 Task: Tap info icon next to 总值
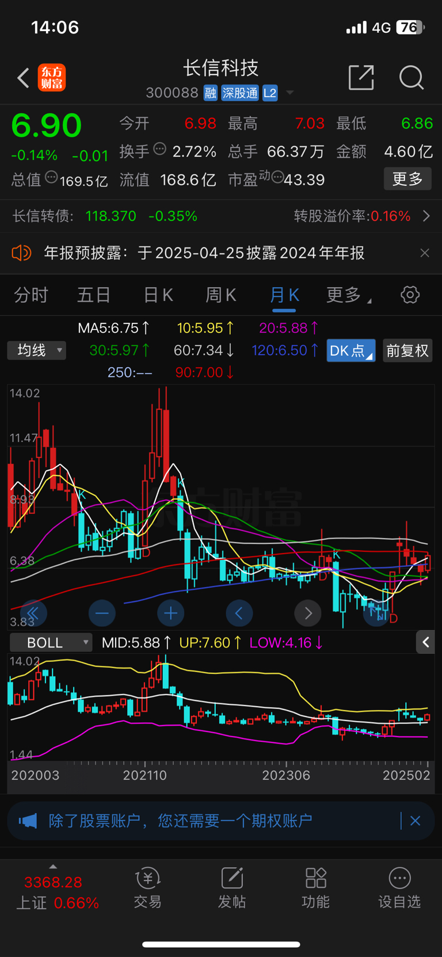(51, 178)
